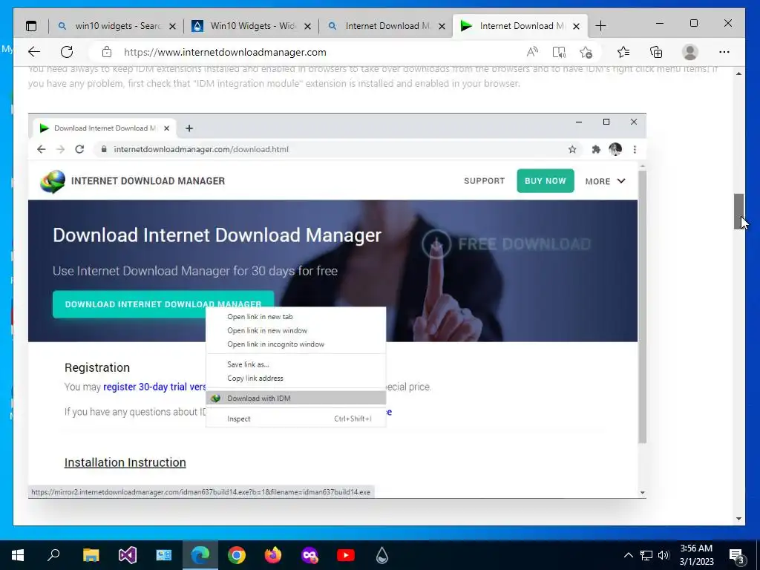This screenshot has width=760, height=570.
Task: Click Chrome reload icon in embedded screenshot
Action: click(x=79, y=149)
